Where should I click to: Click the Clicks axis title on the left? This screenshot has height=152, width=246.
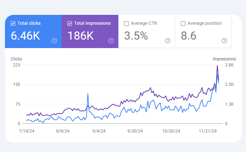16,59
